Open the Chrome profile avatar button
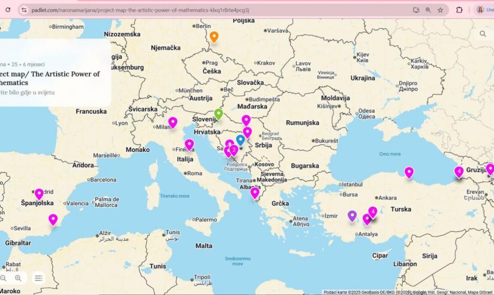Viewport: 494px width, 295px height. click(480, 10)
